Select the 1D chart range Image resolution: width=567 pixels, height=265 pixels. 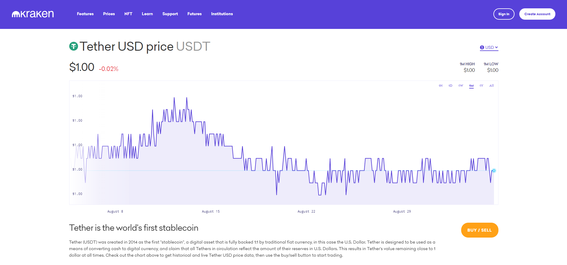click(450, 86)
